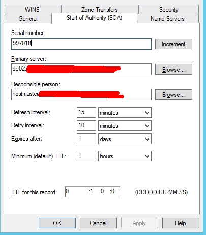
Task: Go to the General tab
Action: (28, 19)
